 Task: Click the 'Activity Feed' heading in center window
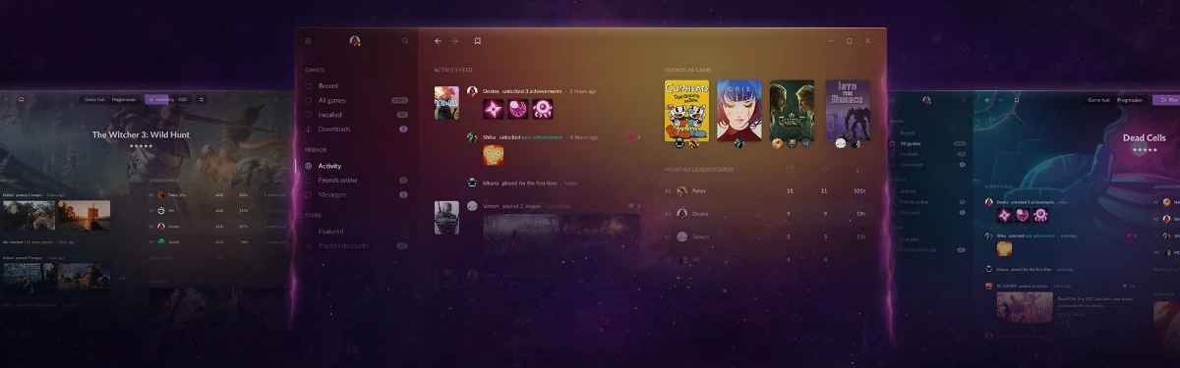pos(453,70)
